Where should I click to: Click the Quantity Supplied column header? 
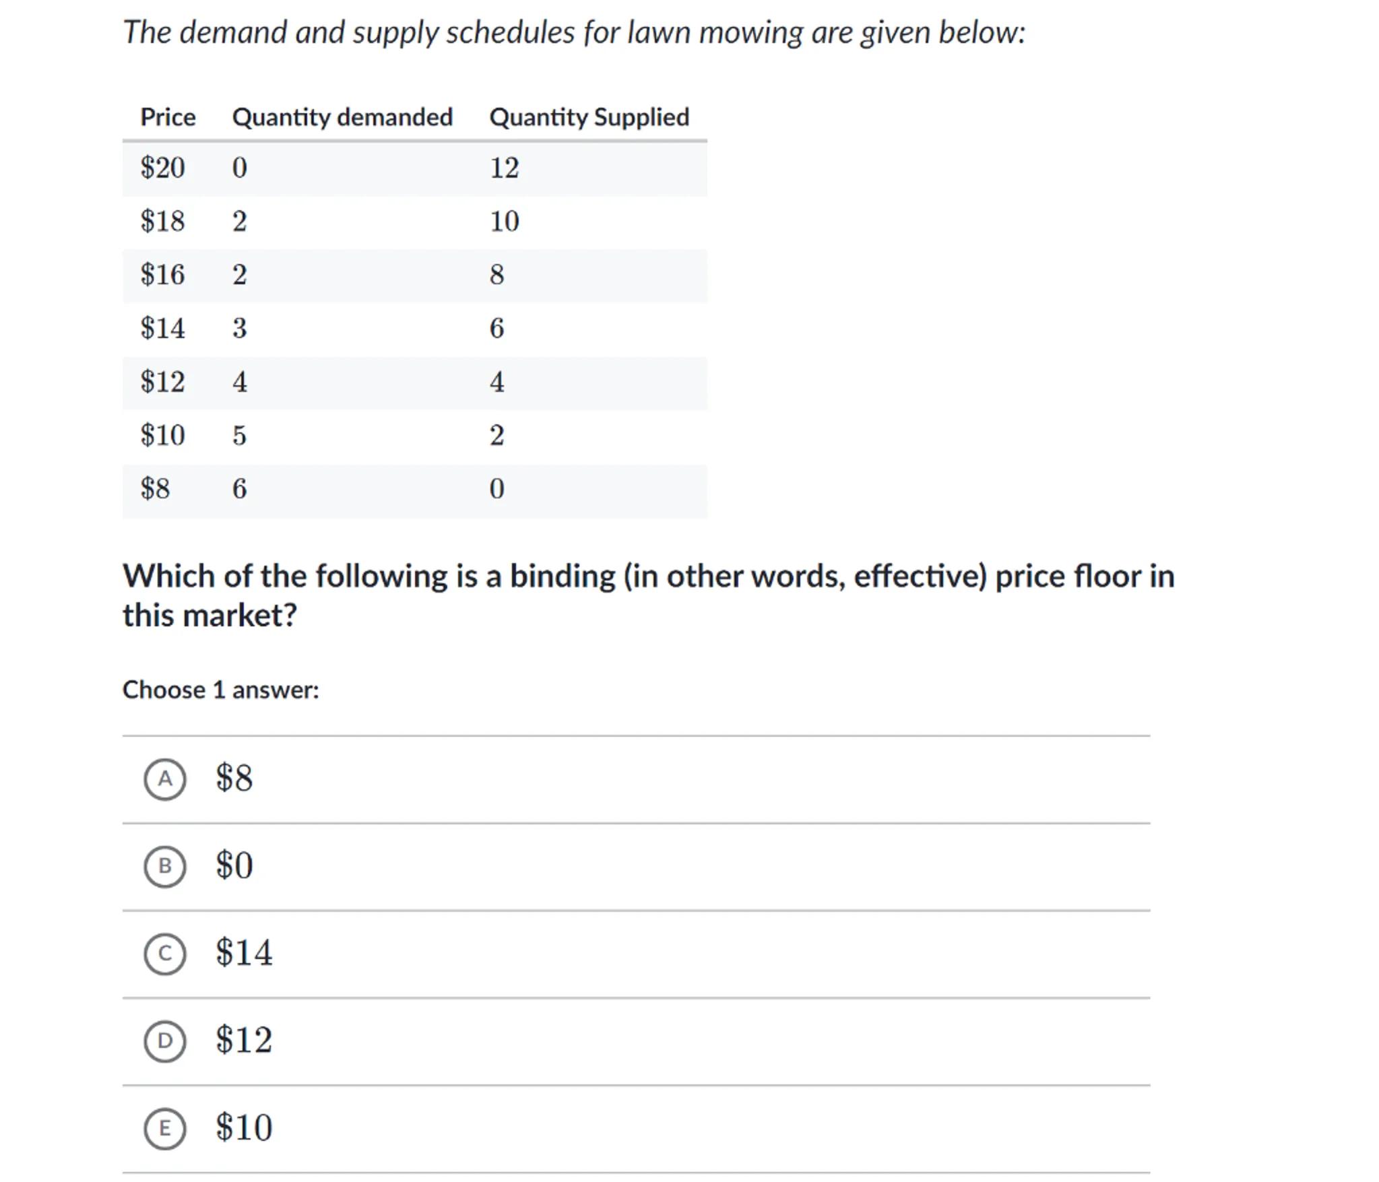click(589, 117)
